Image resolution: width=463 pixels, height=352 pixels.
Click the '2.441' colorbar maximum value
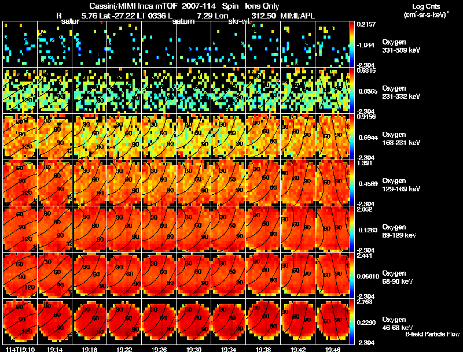(365, 255)
